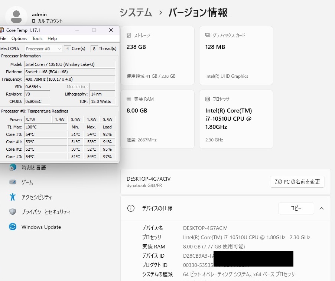Click the Model field showing Intel Core i7 10510U

[70, 64]
